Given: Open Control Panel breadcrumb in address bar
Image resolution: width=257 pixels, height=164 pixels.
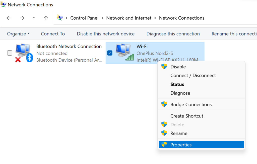Looking at the screenshot, I should tap(84, 18).
